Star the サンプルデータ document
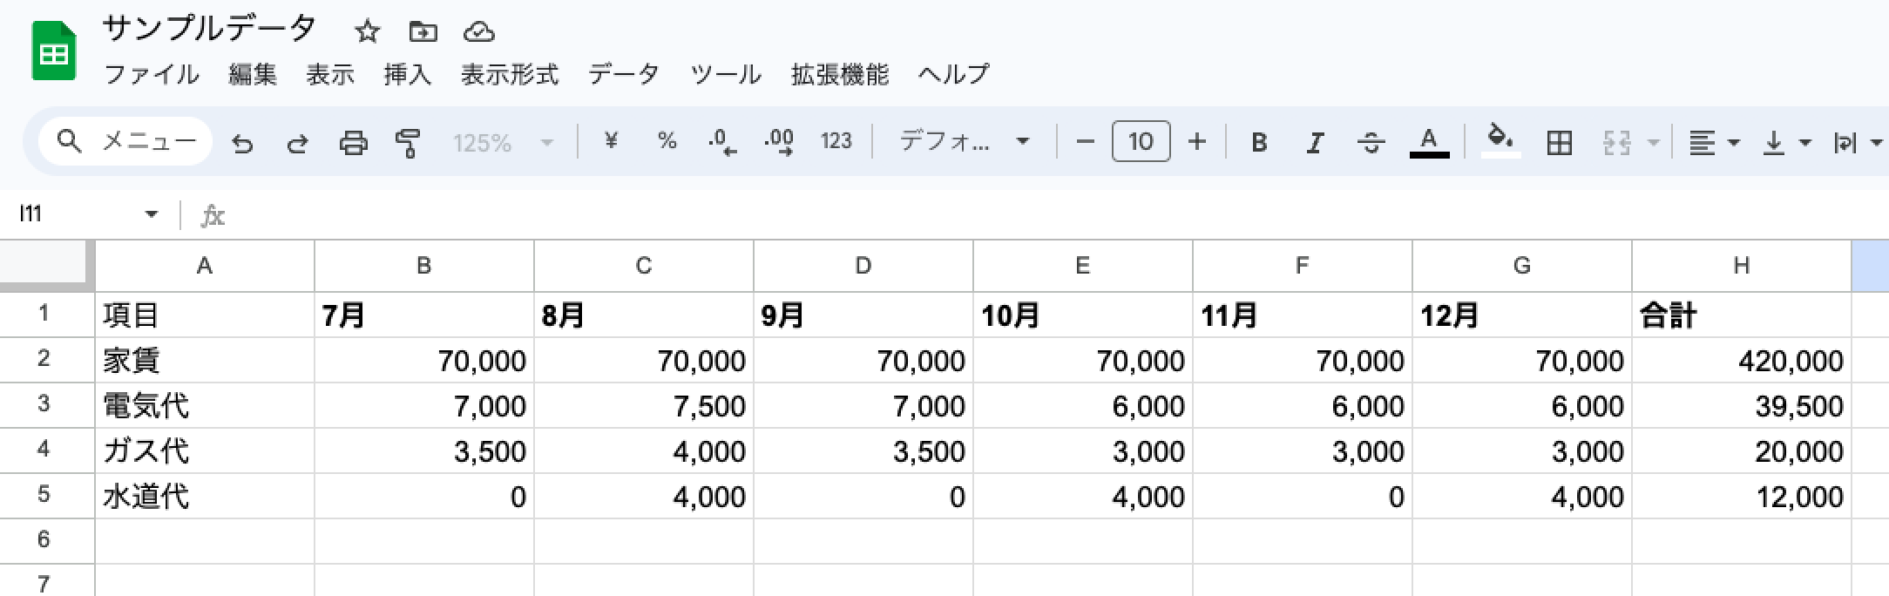 click(x=368, y=32)
